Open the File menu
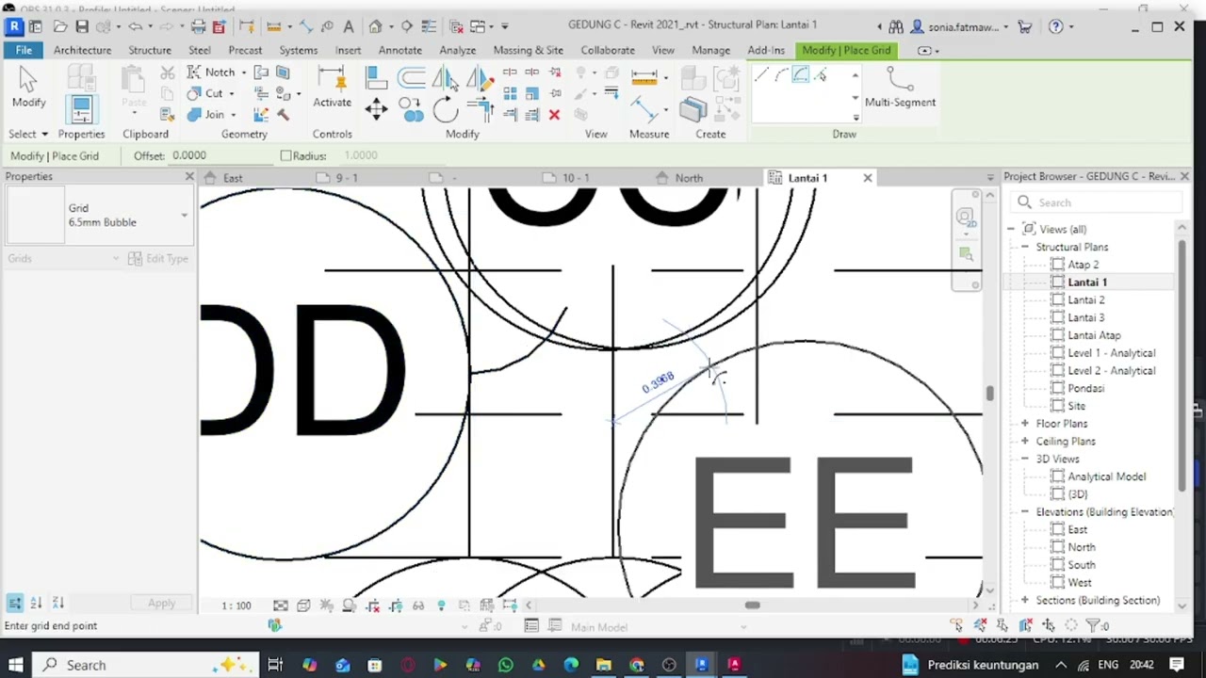1206x678 pixels. [24, 50]
